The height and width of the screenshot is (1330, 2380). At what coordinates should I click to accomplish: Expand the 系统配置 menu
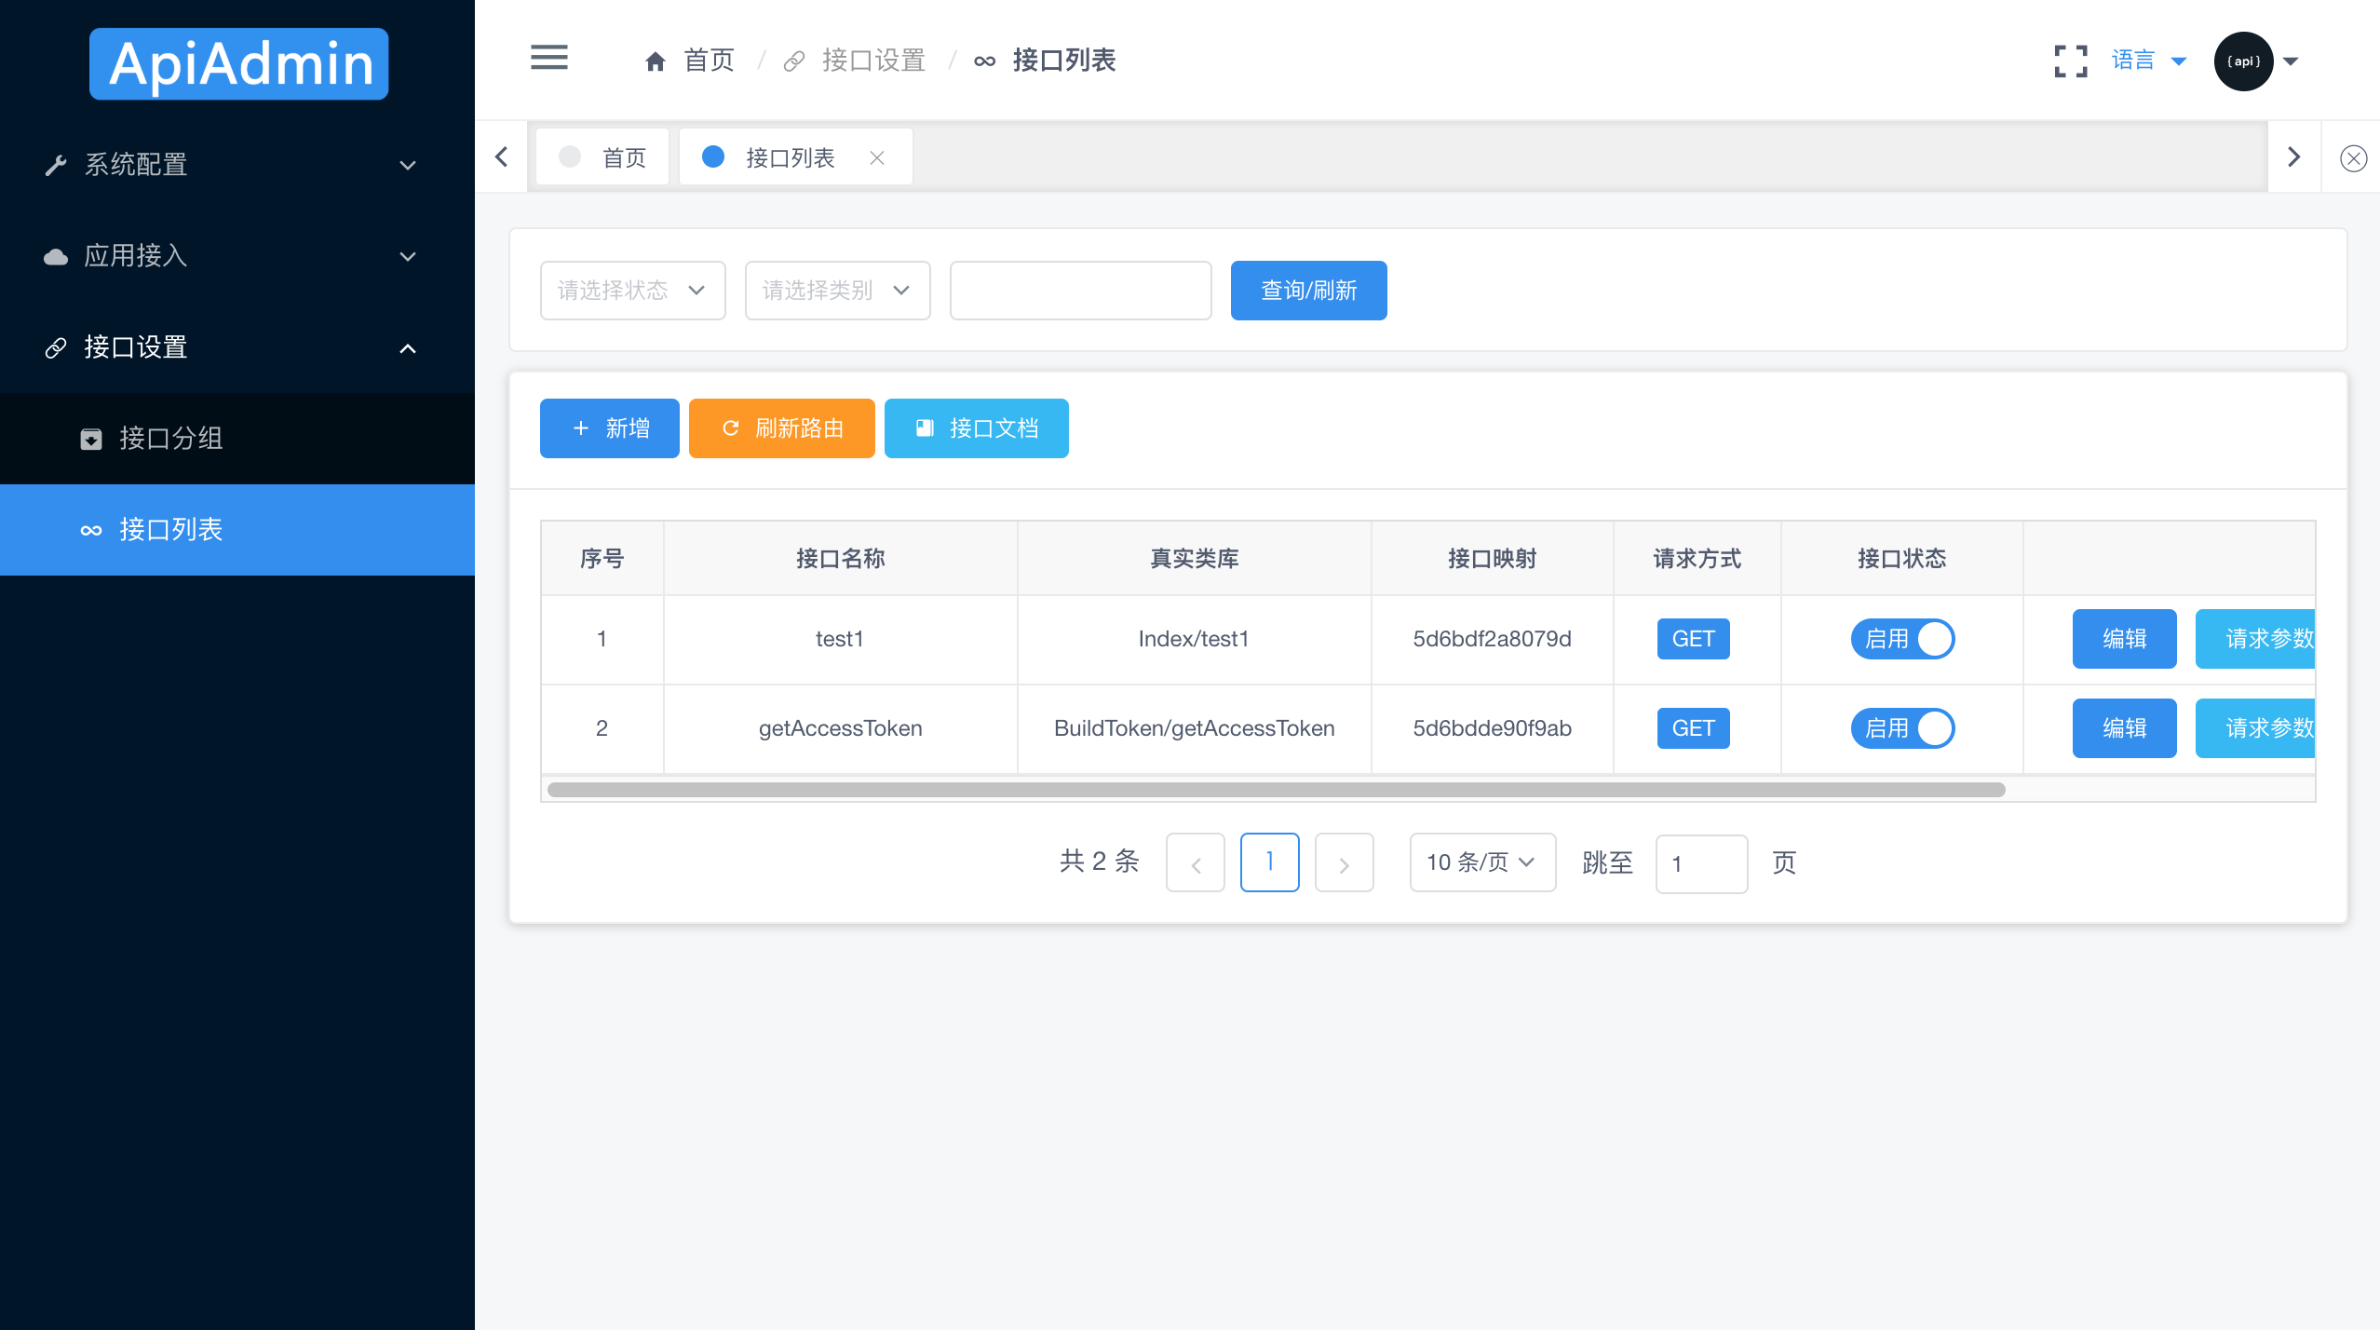[237, 165]
